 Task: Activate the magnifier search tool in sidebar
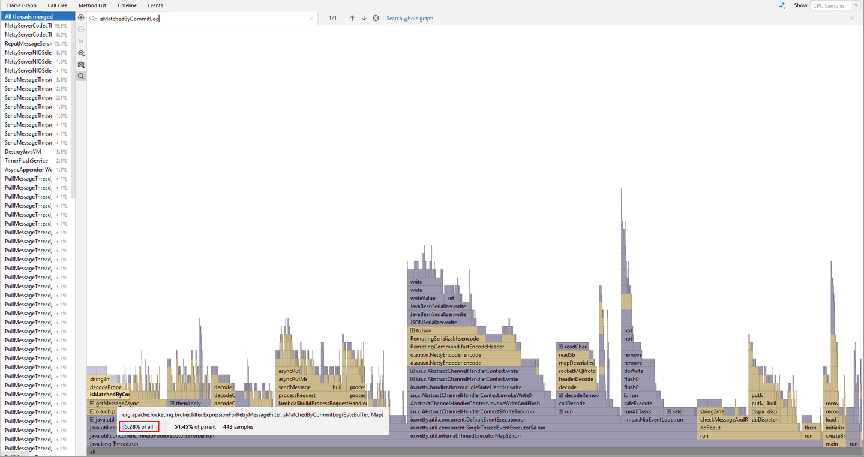click(x=81, y=76)
